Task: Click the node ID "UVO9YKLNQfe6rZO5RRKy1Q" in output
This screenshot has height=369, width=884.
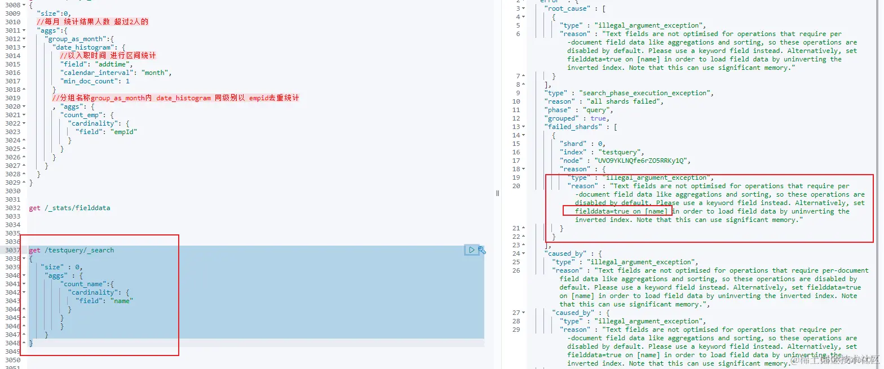Action: pyautogui.click(x=641, y=161)
